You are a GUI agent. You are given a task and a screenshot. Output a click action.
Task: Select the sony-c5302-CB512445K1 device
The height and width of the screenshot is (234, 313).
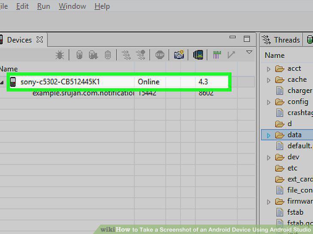(x=60, y=82)
